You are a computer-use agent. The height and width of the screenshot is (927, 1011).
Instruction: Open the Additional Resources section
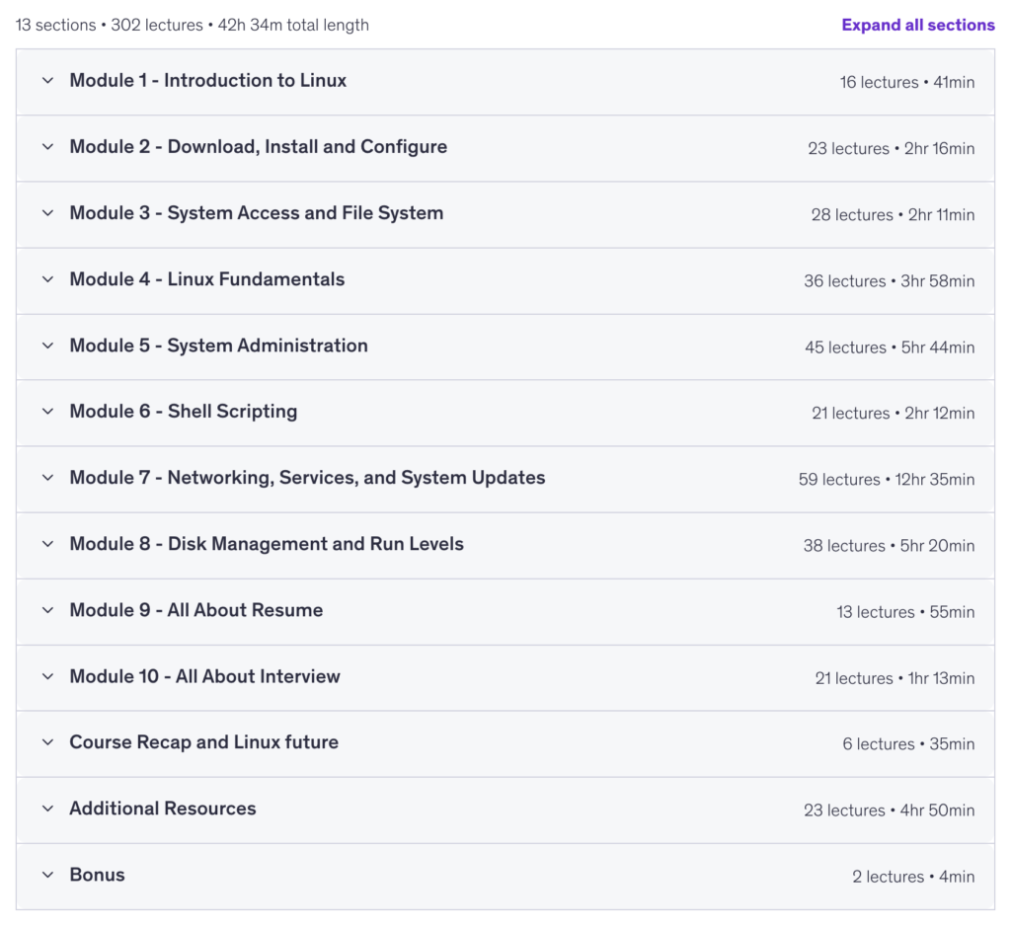coord(505,810)
